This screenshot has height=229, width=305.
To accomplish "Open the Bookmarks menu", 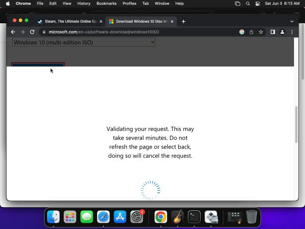I will [106, 4].
